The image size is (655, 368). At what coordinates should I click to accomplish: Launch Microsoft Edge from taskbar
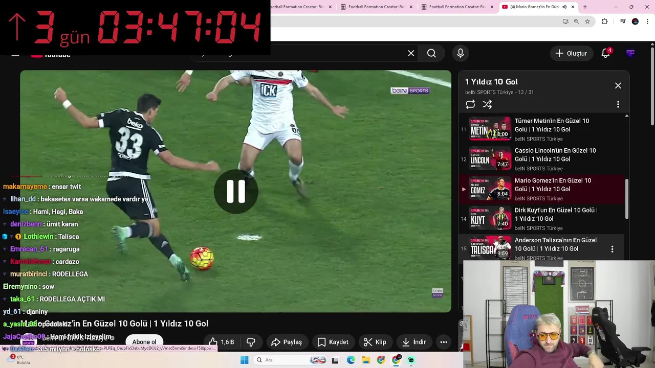pos(351,360)
